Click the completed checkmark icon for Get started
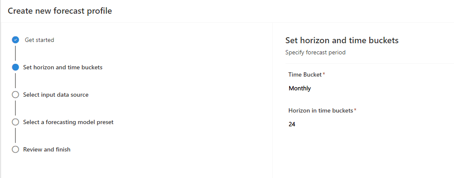This screenshot has height=178, width=454. point(15,40)
